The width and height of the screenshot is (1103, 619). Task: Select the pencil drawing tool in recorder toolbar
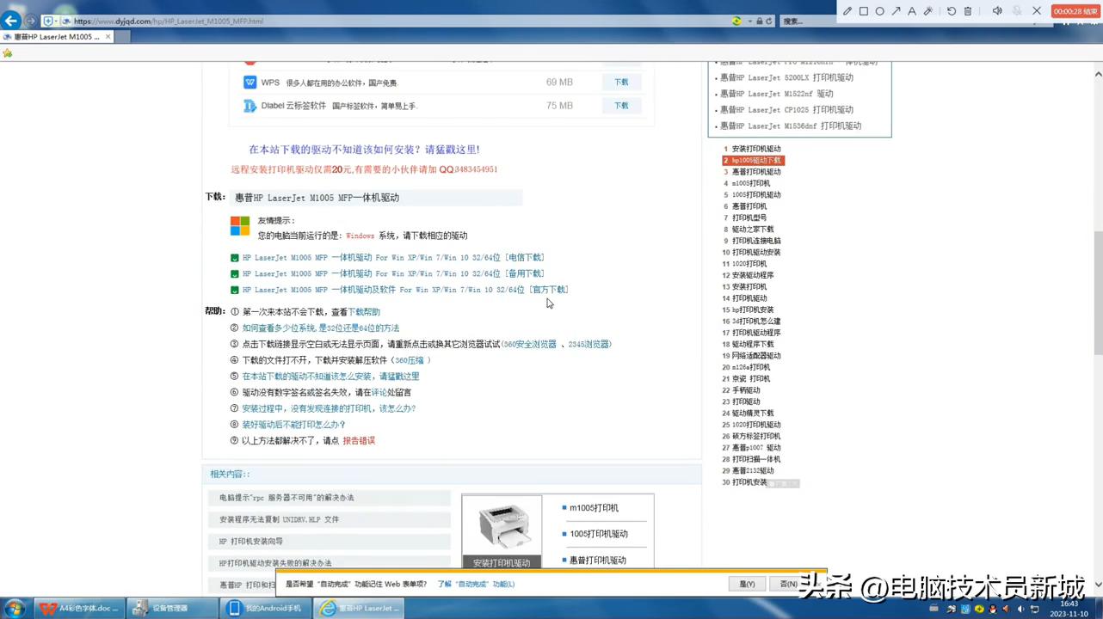pyautogui.click(x=847, y=11)
